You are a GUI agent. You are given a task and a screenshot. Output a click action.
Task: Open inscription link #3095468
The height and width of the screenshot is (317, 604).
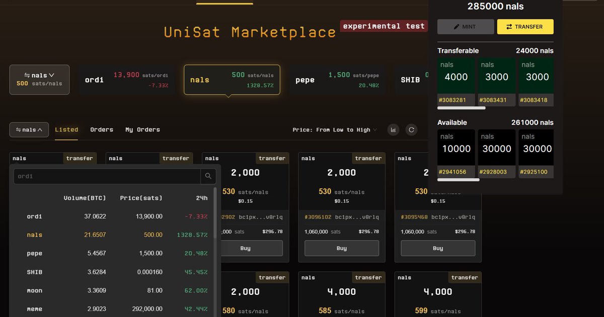click(414, 217)
